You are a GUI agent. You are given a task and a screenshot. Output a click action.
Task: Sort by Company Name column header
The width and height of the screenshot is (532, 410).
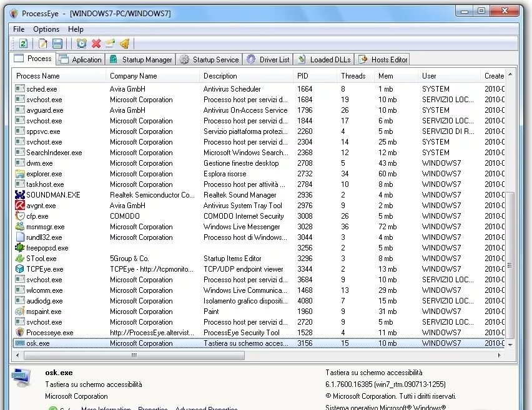(x=152, y=76)
